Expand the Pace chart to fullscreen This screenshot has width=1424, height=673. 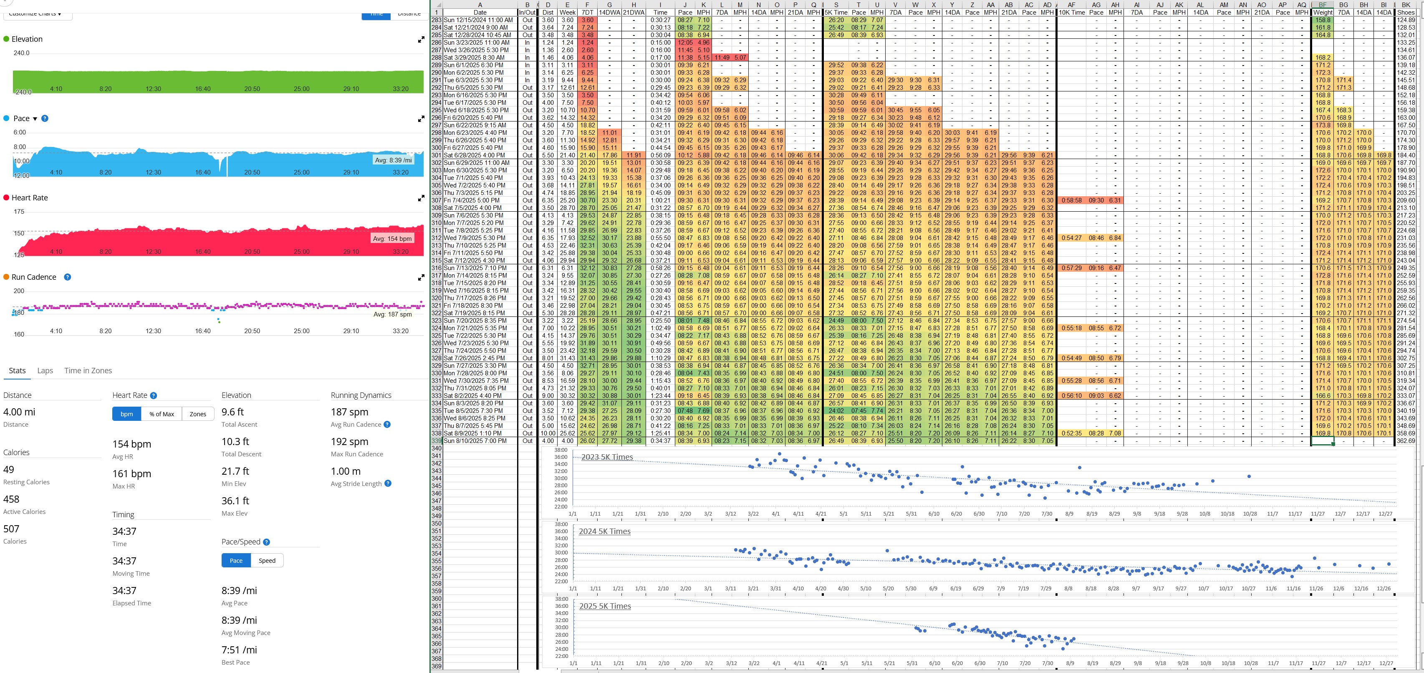click(421, 118)
